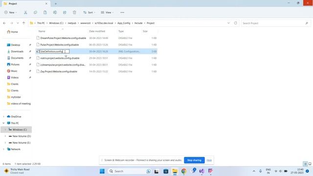
Task: Show hidden system tray icons
Action: point(254,171)
